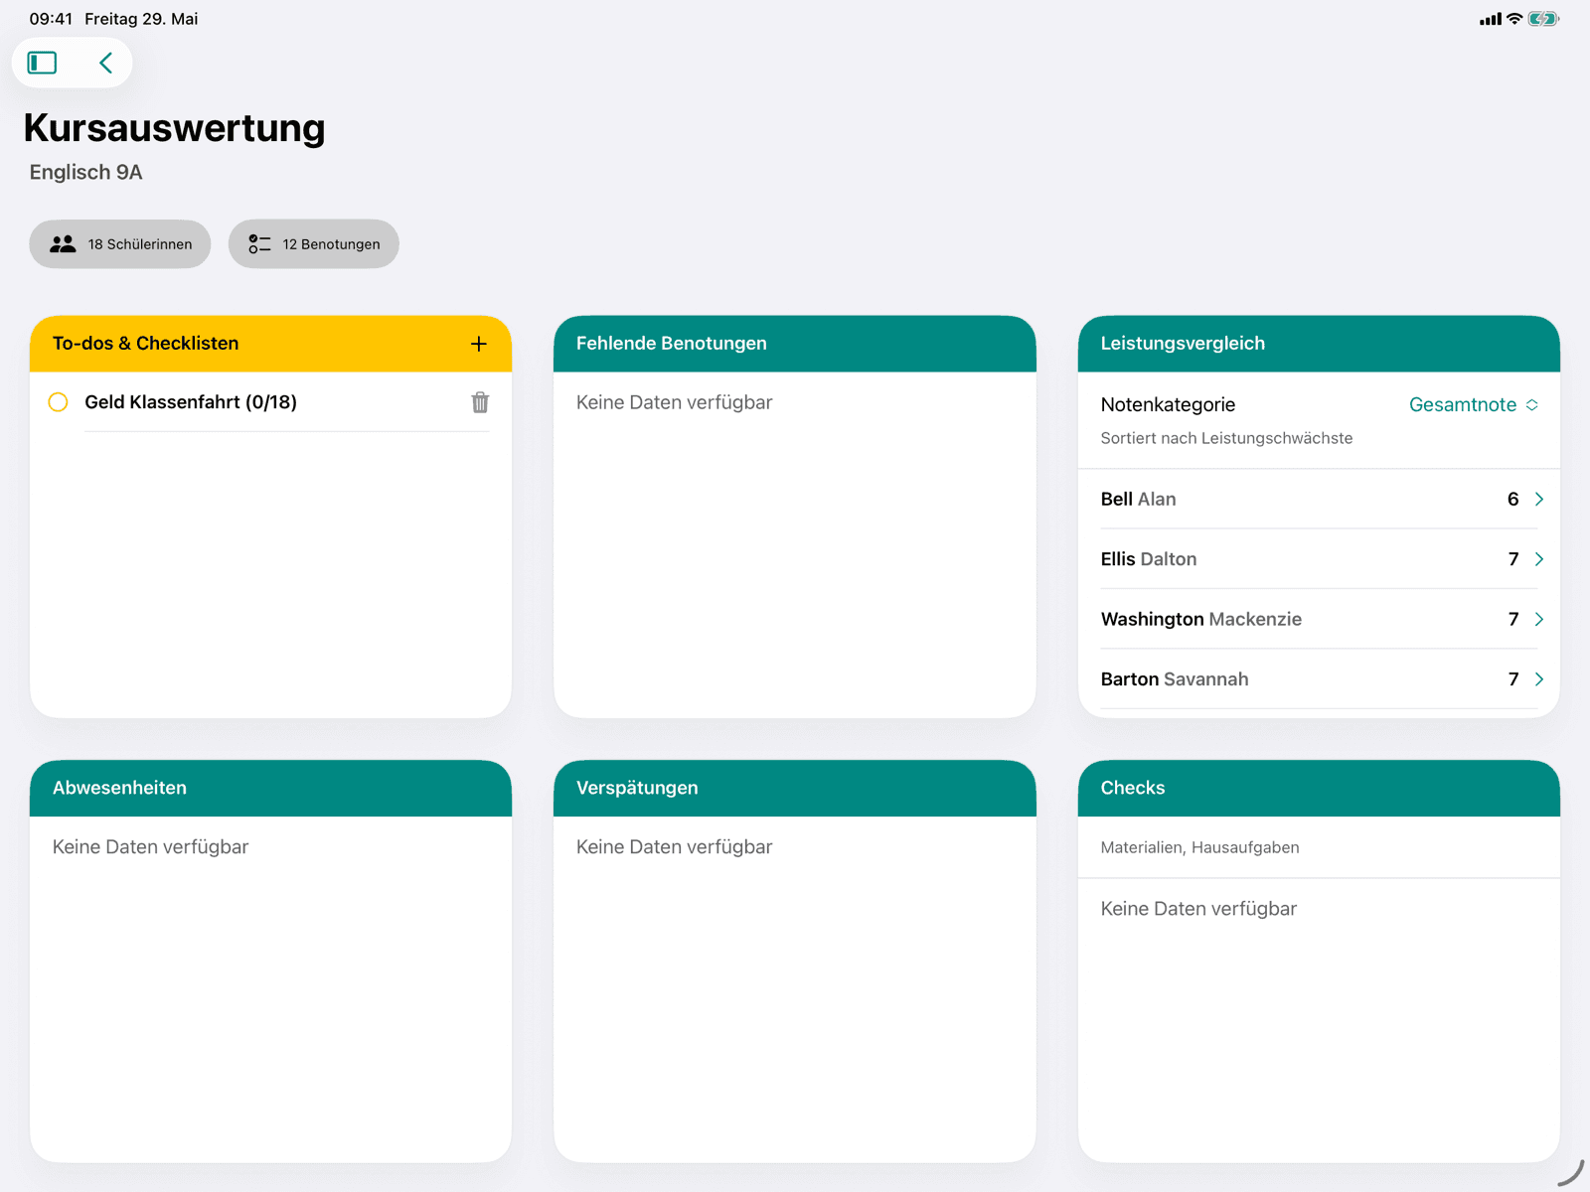The image size is (1590, 1192).
Task: Expand Bell Alan's details chevron
Action: pos(1539,499)
